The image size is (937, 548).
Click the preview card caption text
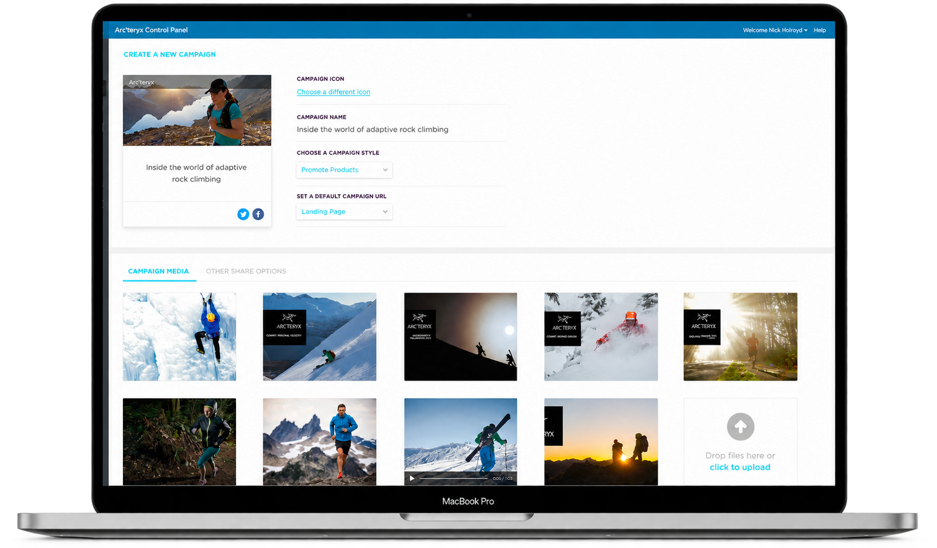click(x=197, y=173)
